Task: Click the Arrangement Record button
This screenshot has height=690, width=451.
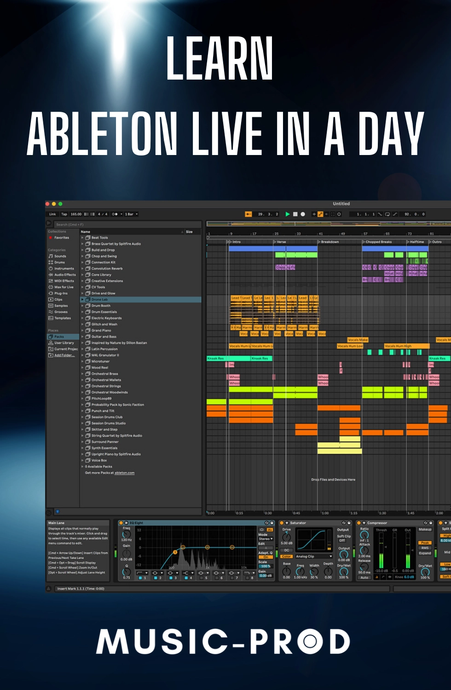Action: tap(303, 214)
